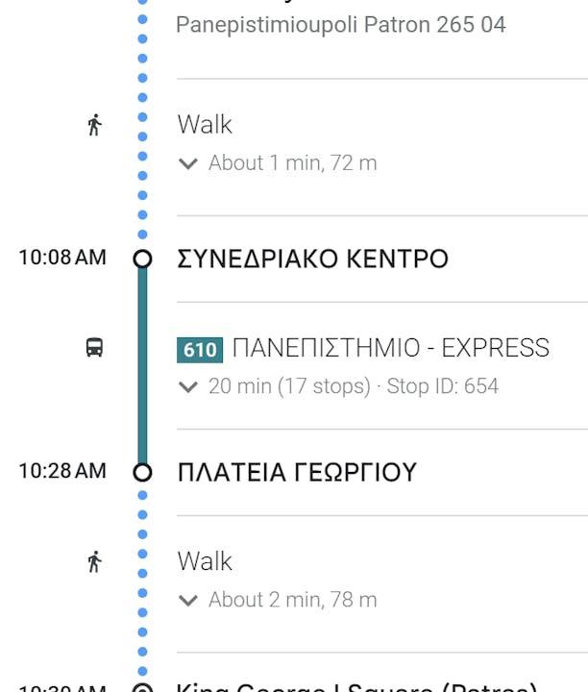Click the ΣΥΝΕΔΡΙΑΚΟ ΚΕΝΤΡΟ stop circle marker

pyautogui.click(x=142, y=259)
